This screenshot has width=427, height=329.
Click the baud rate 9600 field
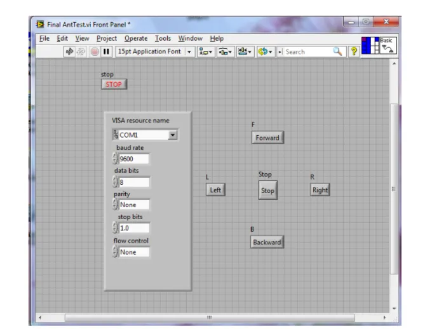pos(133,159)
